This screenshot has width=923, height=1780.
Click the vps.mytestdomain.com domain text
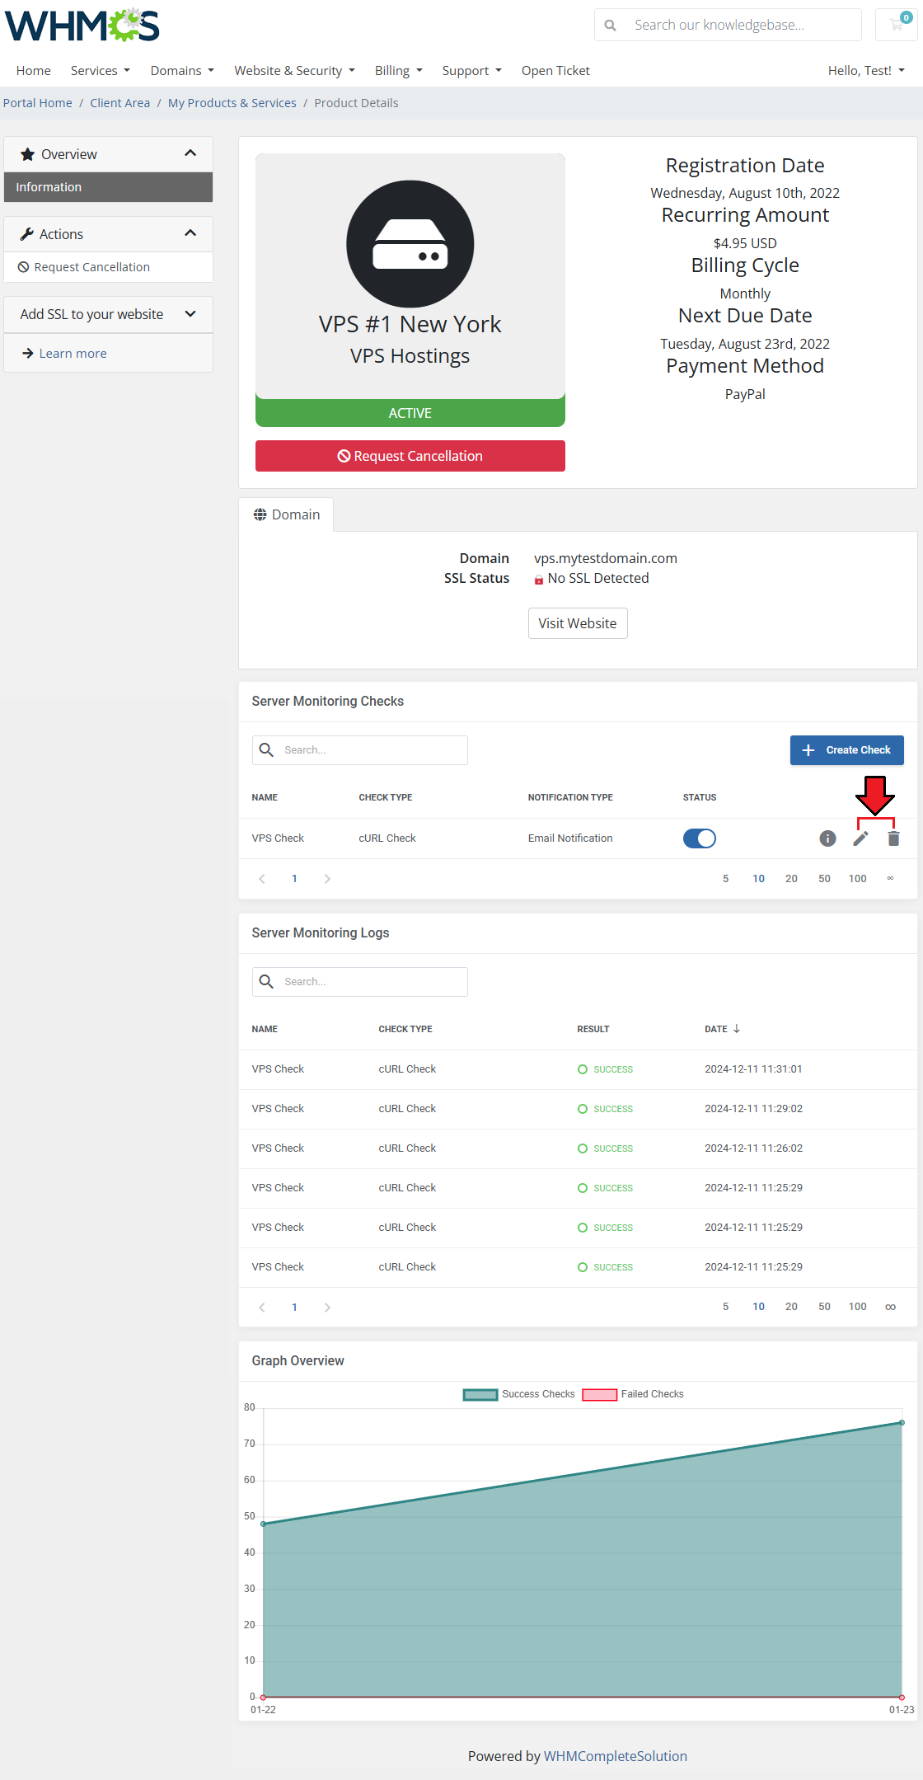coord(606,558)
